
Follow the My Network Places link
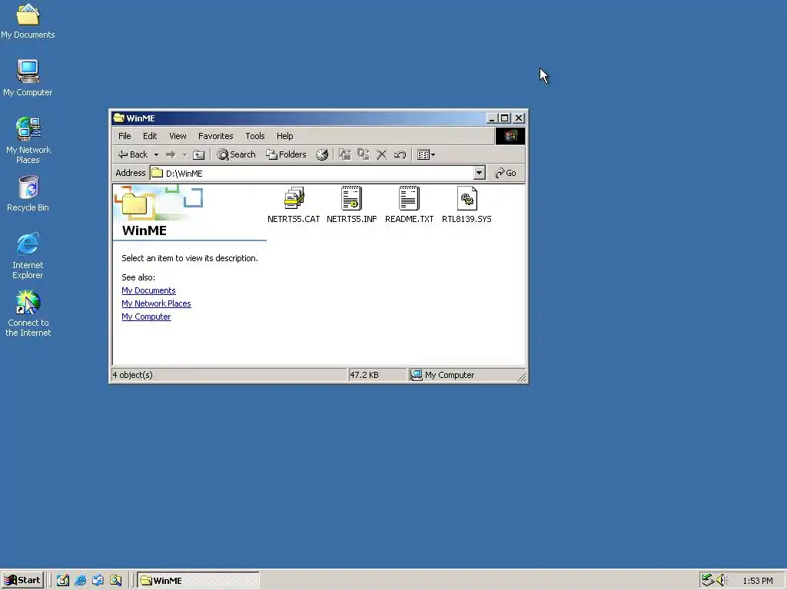[x=156, y=303]
